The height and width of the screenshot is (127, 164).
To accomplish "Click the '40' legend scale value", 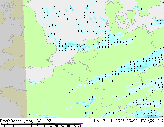I will pos(68,126).
